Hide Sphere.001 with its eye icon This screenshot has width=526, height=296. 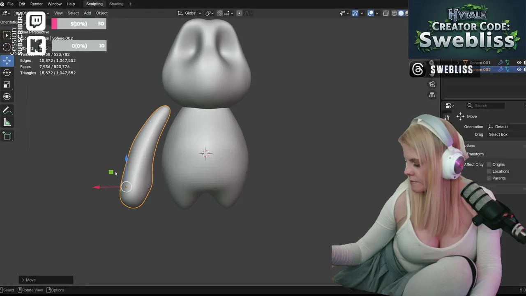point(519,62)
